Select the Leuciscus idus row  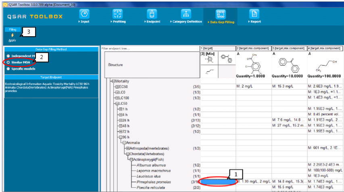pos(148,176)
